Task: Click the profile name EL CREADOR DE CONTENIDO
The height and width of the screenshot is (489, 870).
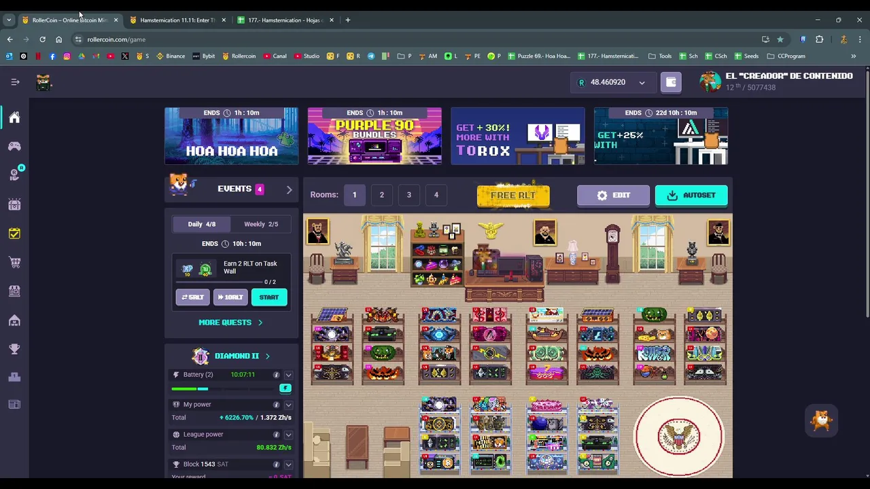Action: tap(788, 76)
